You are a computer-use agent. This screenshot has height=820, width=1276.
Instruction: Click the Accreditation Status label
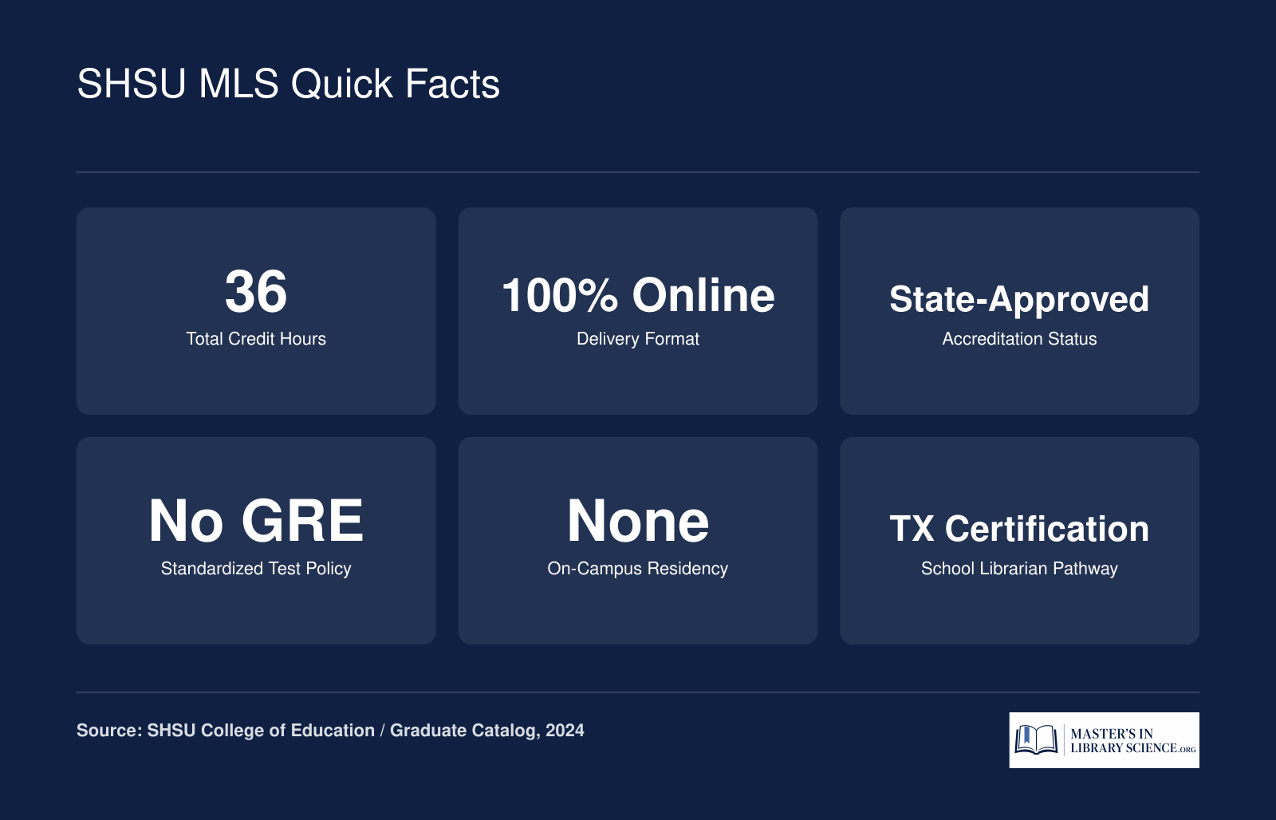1019,339
